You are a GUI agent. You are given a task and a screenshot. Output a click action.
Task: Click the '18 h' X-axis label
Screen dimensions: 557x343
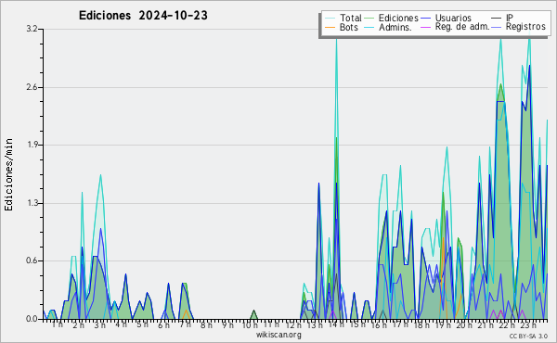[421, 324]
